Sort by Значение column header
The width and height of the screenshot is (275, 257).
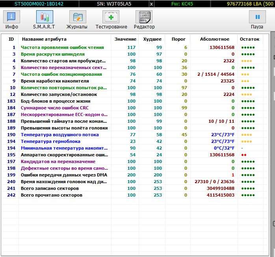point(125,39)
